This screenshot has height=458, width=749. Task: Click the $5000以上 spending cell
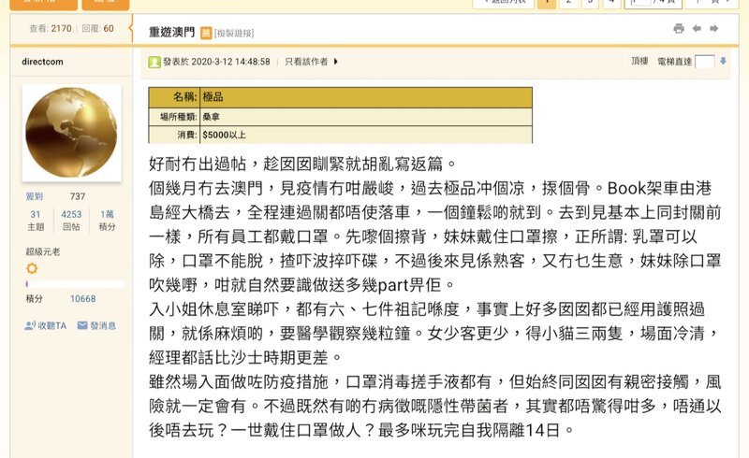(x=366, y=135)
